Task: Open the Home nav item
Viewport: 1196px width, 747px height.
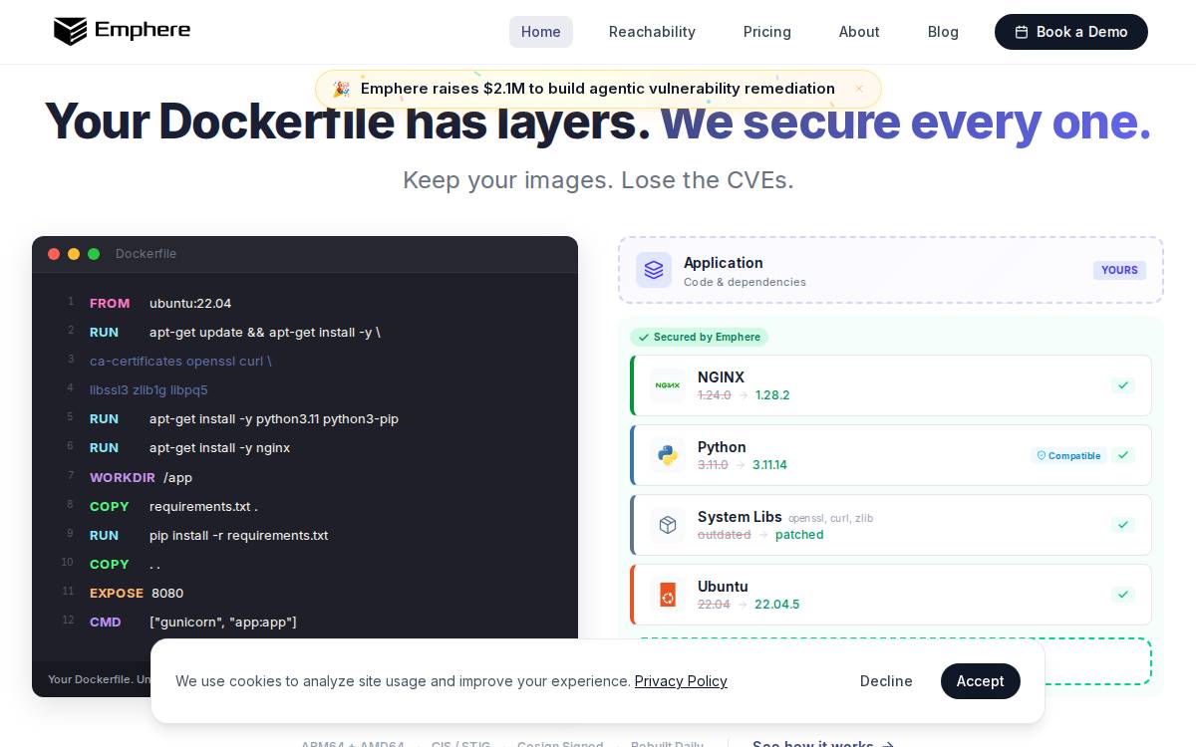Action: click(x=541, y=32)
